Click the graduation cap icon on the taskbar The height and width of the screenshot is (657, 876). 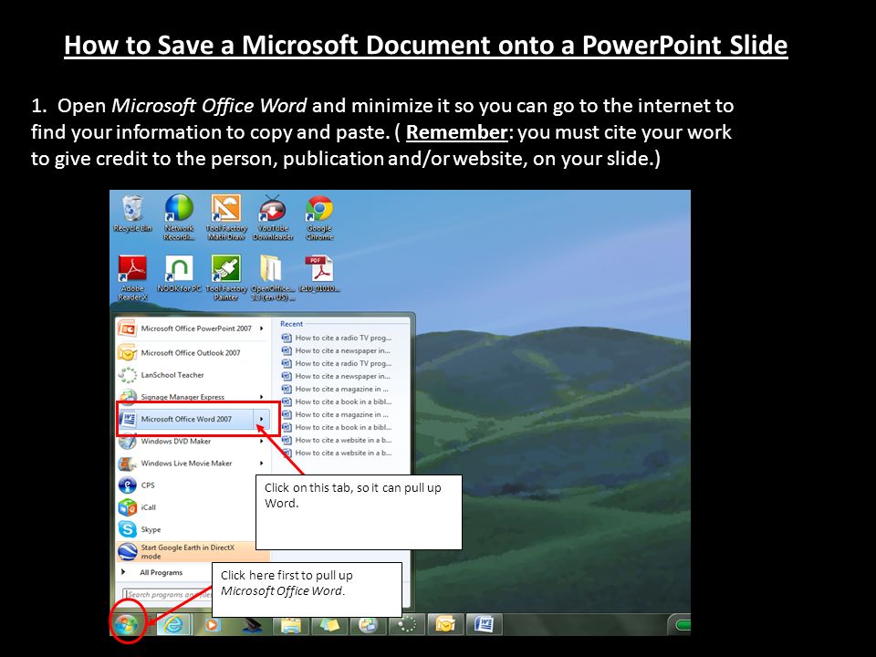click(253, 624)
